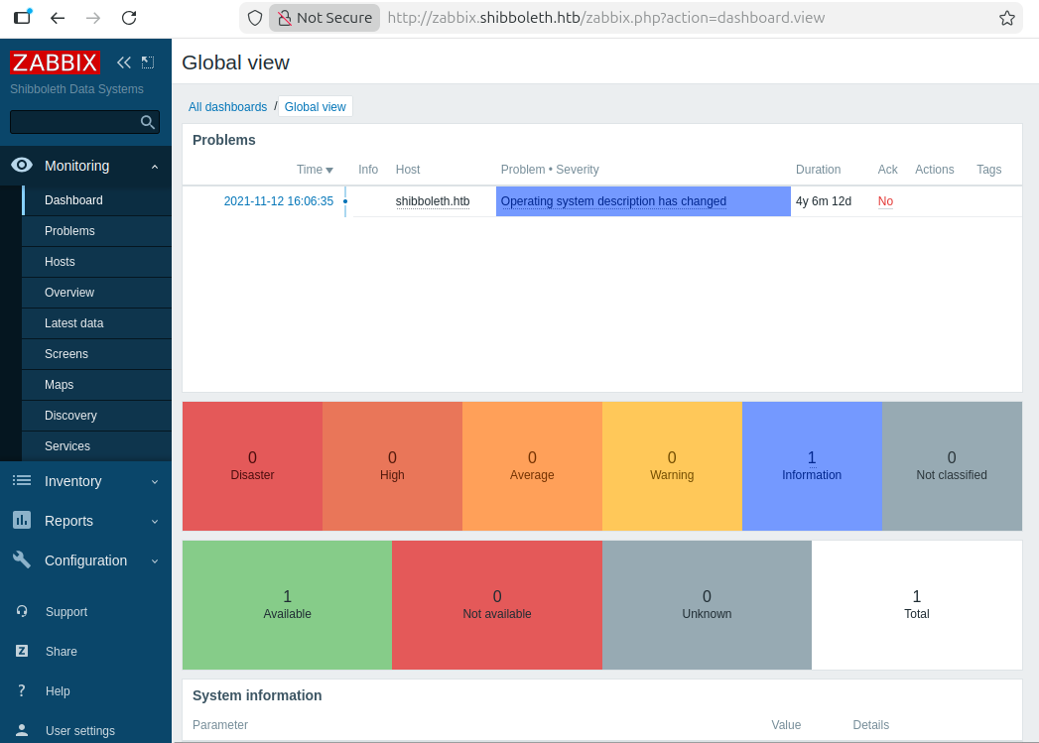Open Screens menu item
The image size is (1039, 743).
(x=96, y=353)
